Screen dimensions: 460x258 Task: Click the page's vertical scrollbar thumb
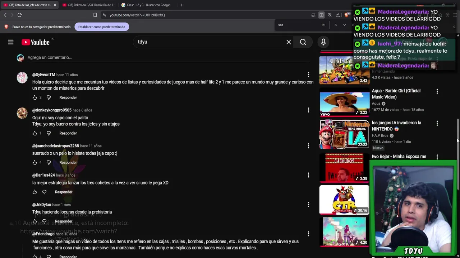(x=458, y=154)
